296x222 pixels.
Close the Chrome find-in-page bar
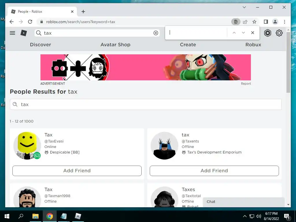(253, 33)
